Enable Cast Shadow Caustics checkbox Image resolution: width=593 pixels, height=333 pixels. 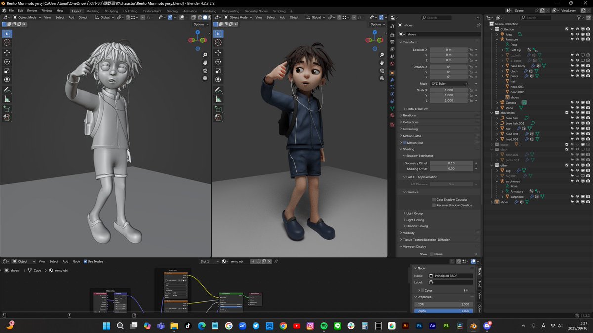tap(434, 200)
